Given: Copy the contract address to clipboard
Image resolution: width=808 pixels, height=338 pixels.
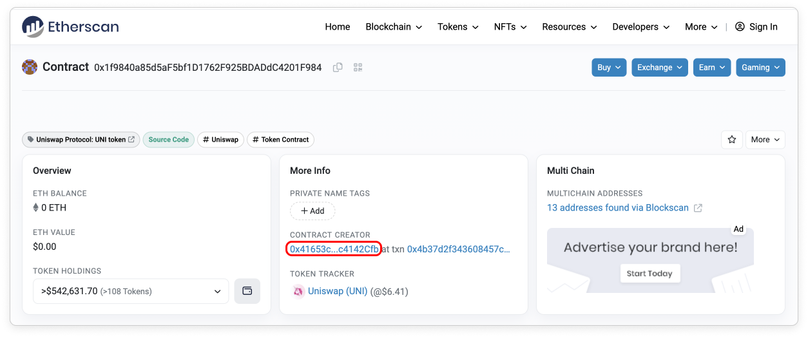Looking at the screenshot, I should (x=338, y=68).
